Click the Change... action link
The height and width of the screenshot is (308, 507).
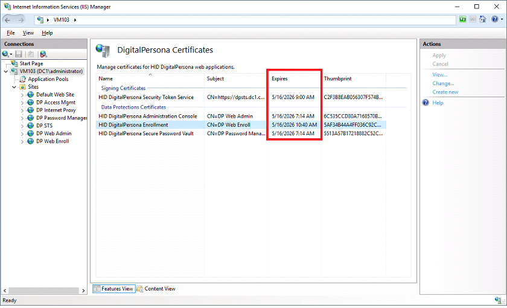pos(443,83)
